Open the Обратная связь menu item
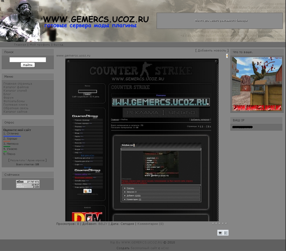This screenshot has height=251, width=286. tap(16, 108)
